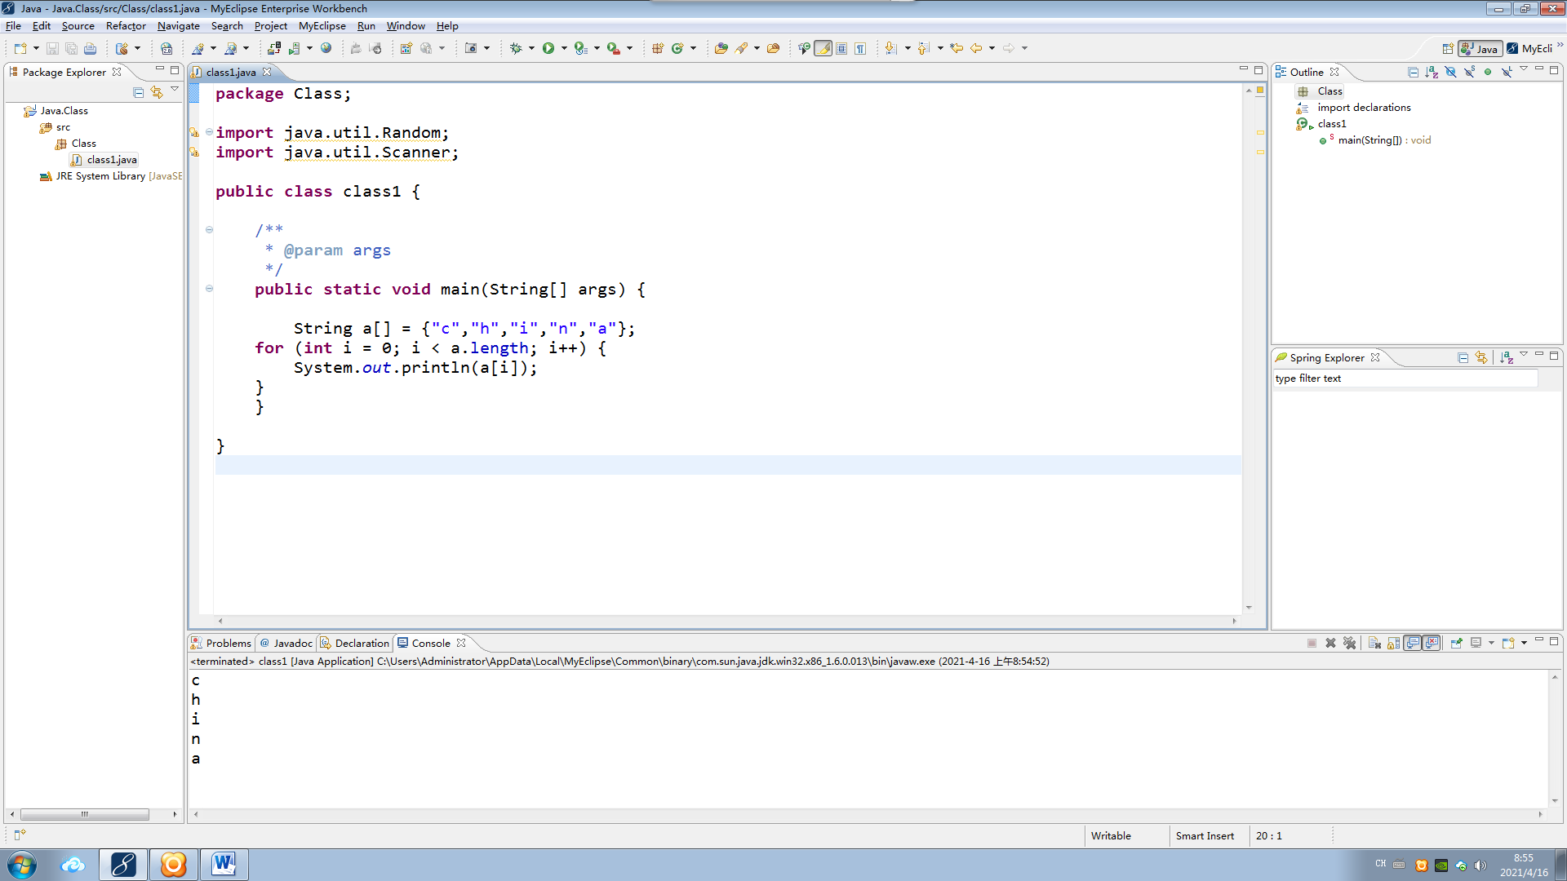This screenshot has width=1567, height=881.
Task: Open the Refactor menu
Action: point(126,26)
